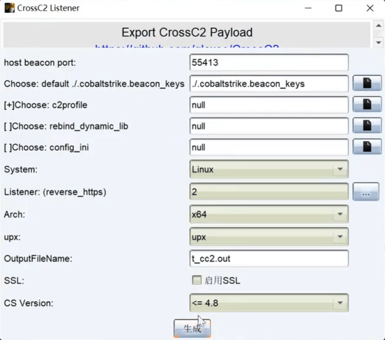
Task: Click the Export CrossC2 Payload heading
Action: coord(187,32)
